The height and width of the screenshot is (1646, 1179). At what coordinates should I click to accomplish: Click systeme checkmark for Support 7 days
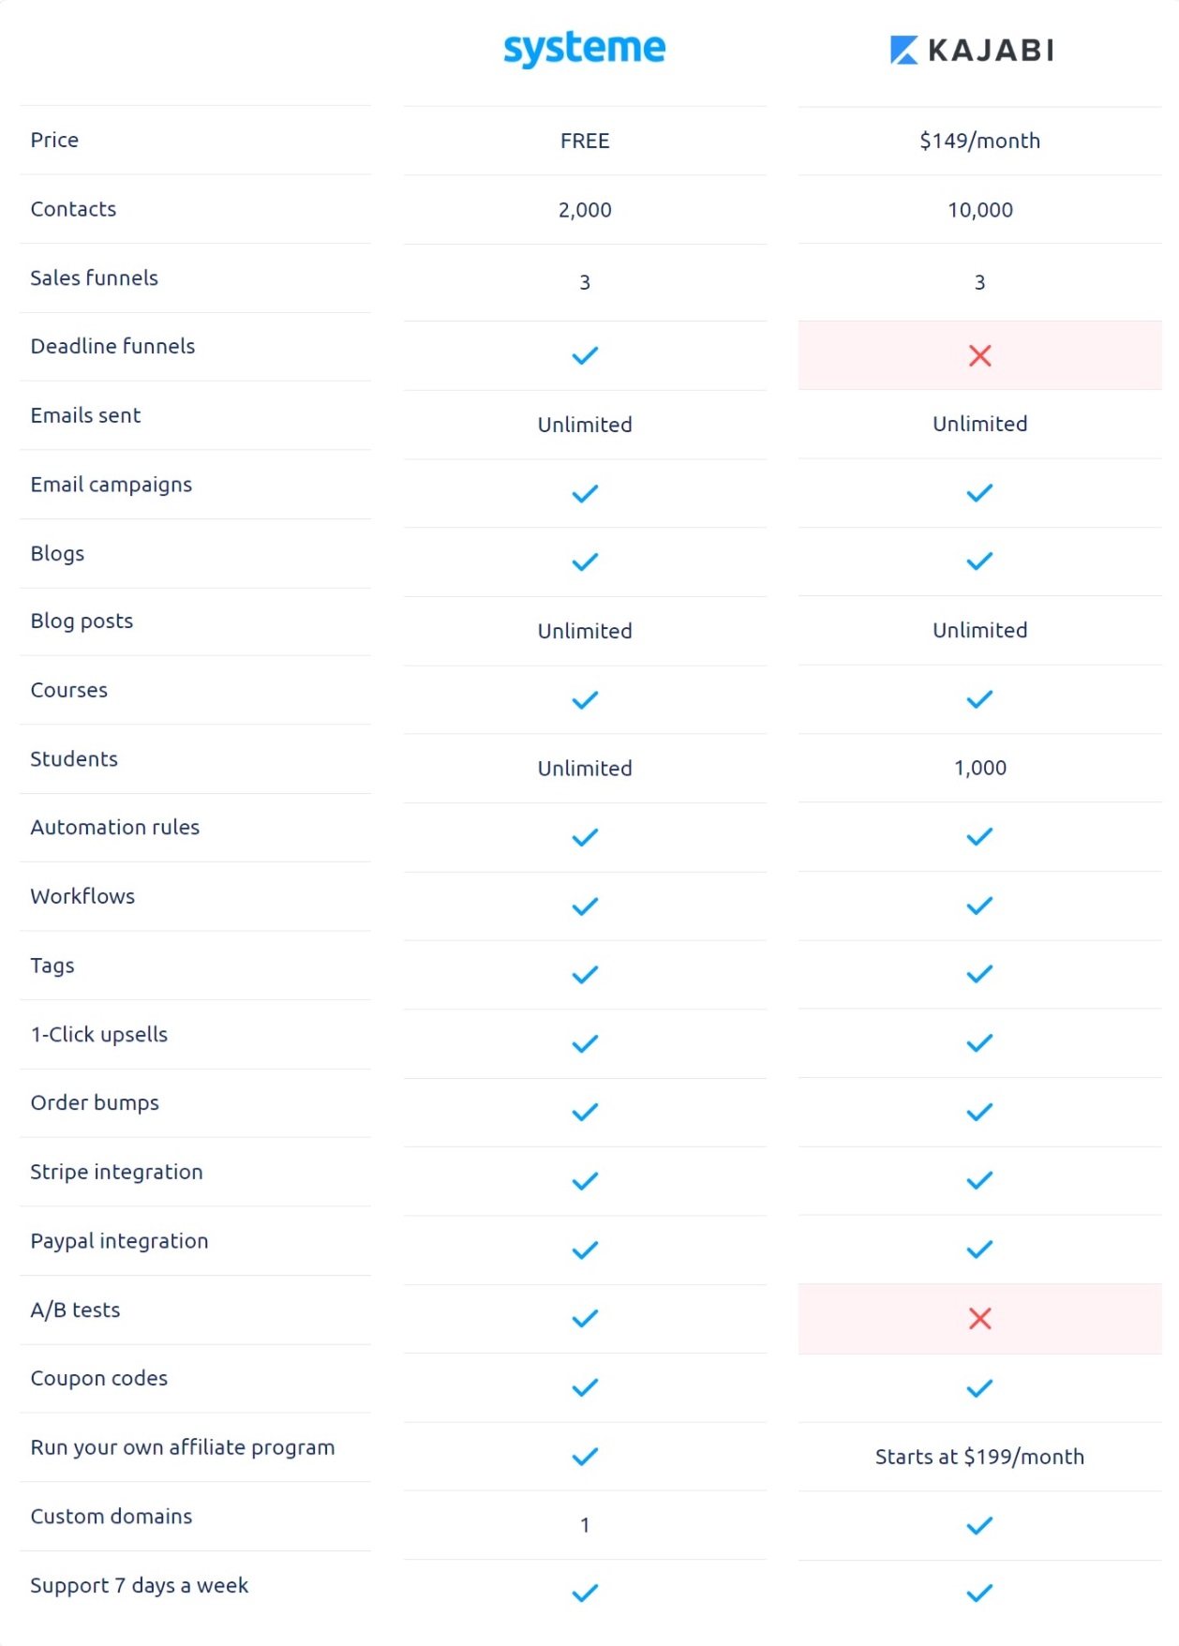coord(585,1593)
